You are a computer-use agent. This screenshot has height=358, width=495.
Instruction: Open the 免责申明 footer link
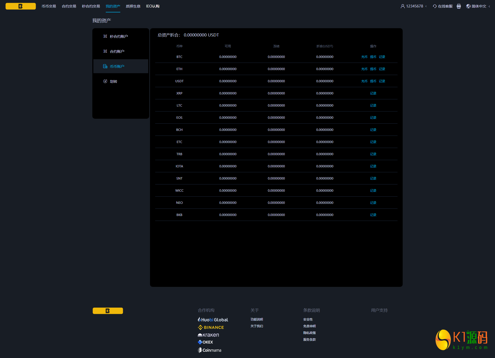pyautogui.click(x=310, y=326)
